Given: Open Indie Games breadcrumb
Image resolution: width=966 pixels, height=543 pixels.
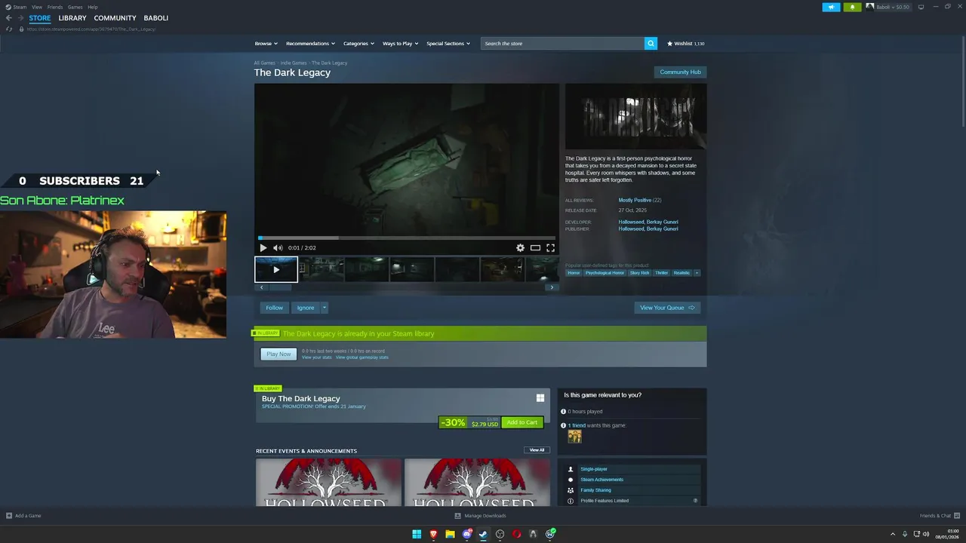Looking at the screenshot, I should click(294, 63).
